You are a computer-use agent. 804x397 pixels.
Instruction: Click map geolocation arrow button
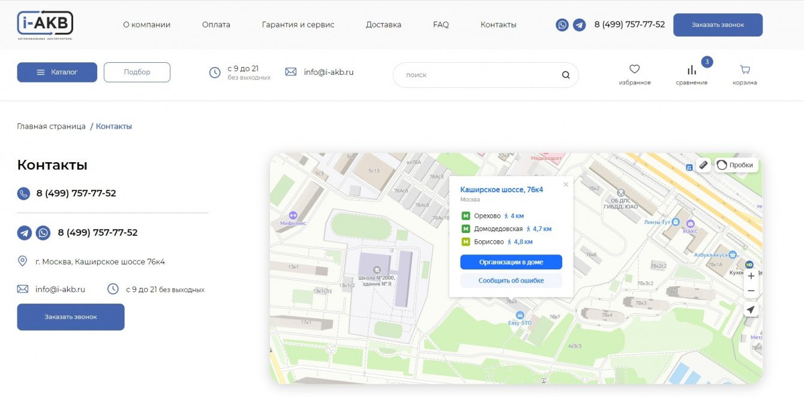pyautogui.click(x=751, y=310)
